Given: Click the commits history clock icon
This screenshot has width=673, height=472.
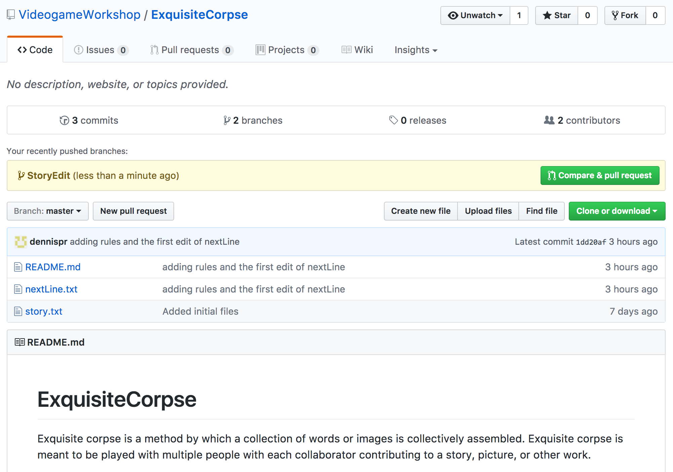Looking at the screenshot, I should coord(64,120).
